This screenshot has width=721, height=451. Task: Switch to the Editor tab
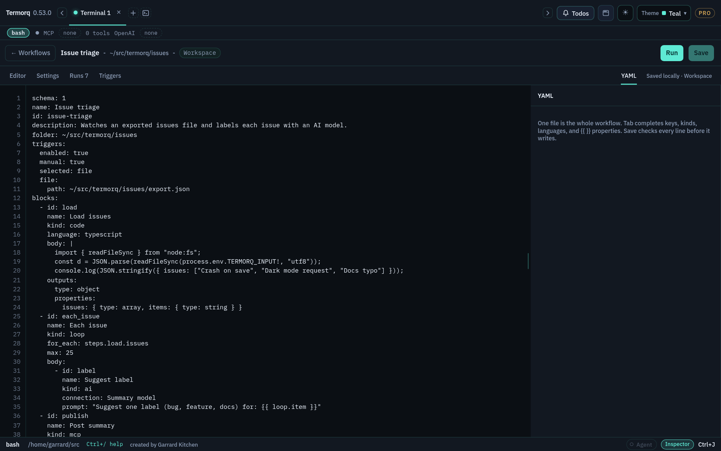pos(18,76)
